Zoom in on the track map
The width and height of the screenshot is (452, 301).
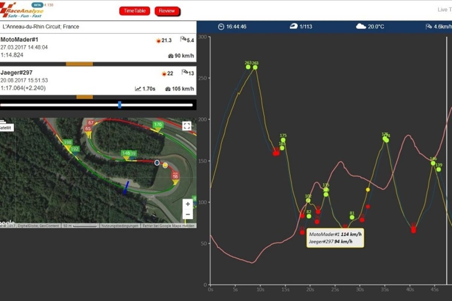[188, 204]
